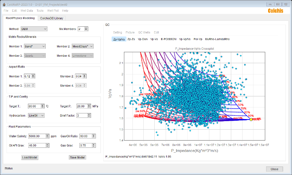Select the Por-Vp crossplot tab
Image resolution: width=292 pixels, height=175 pixels.
pyautogui.click(x=198, y=39)
